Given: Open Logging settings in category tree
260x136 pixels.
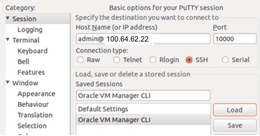Looking at the screenshot, I should coord(30,30).
